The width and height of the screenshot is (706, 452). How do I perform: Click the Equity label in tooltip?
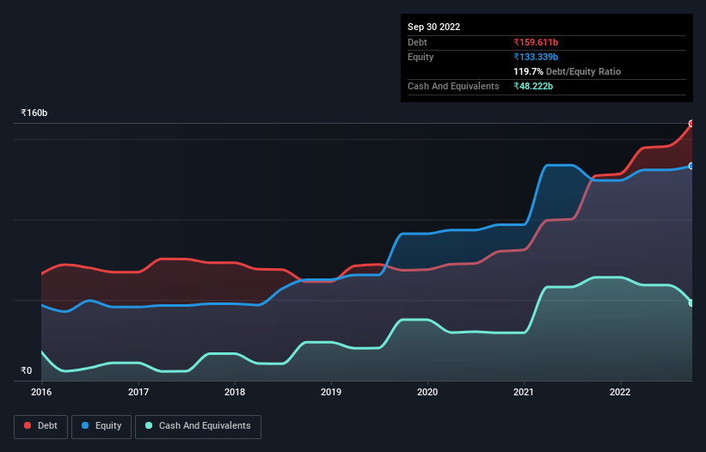tap(421, 57)
